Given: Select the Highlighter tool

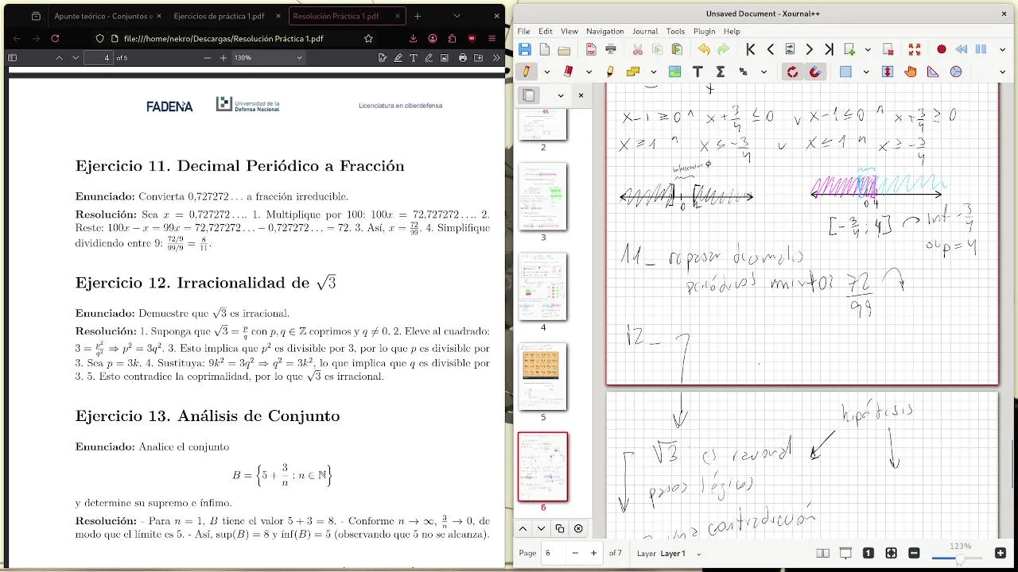Looking at the screenshot, I should tap(610, 71).
